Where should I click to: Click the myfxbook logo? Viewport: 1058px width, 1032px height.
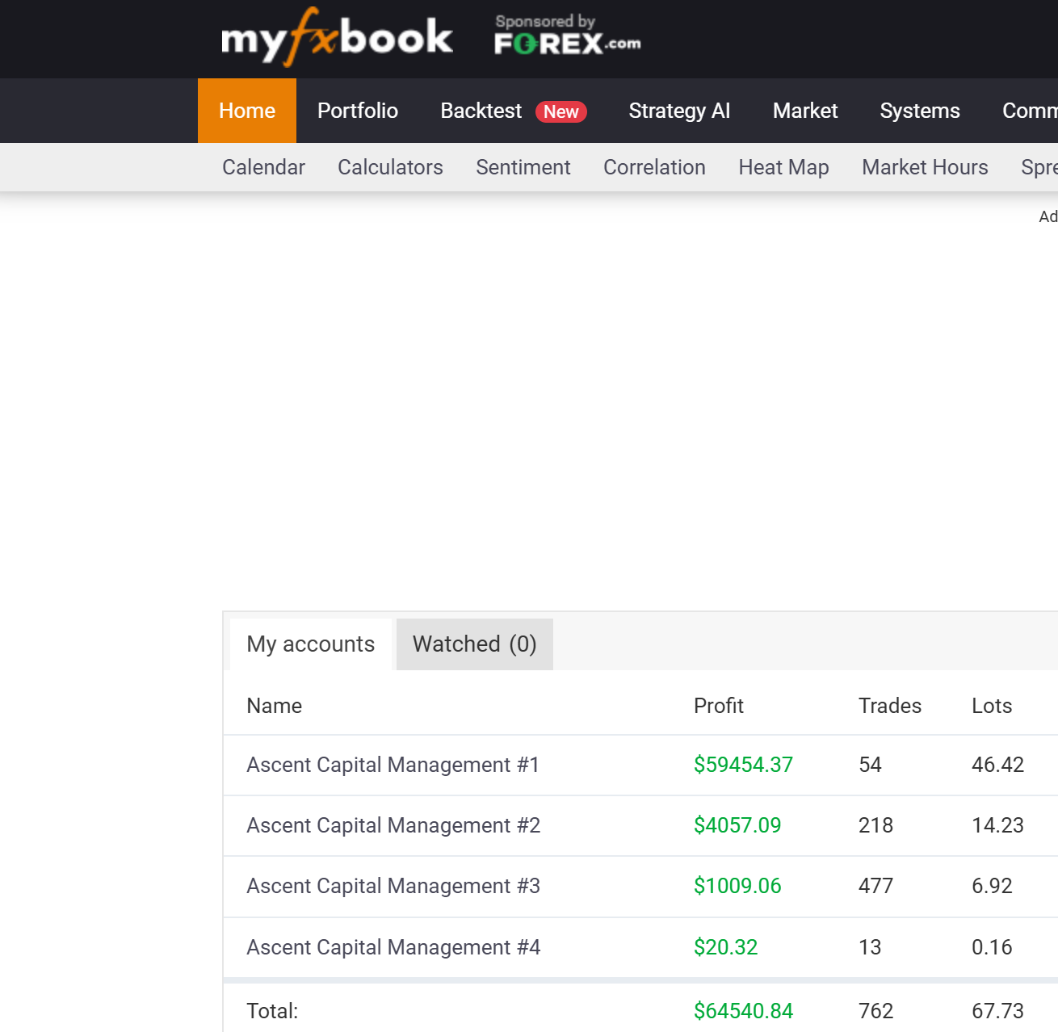coord(337,37)
